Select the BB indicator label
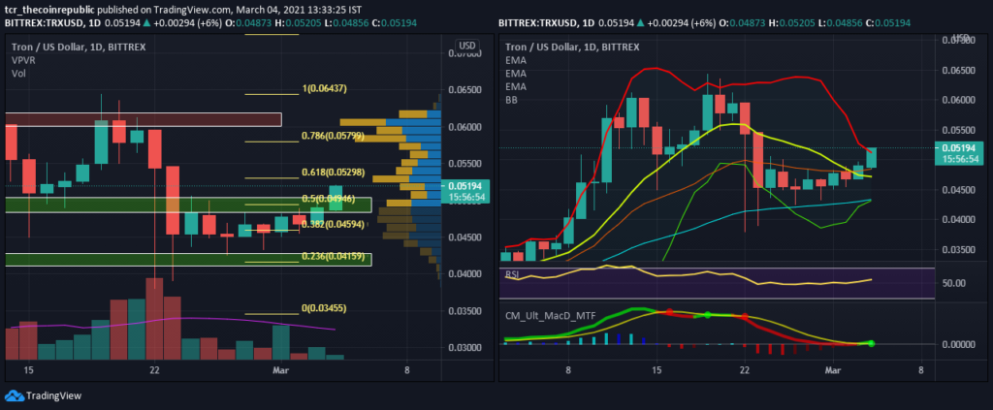 click(x=511, y=100)
